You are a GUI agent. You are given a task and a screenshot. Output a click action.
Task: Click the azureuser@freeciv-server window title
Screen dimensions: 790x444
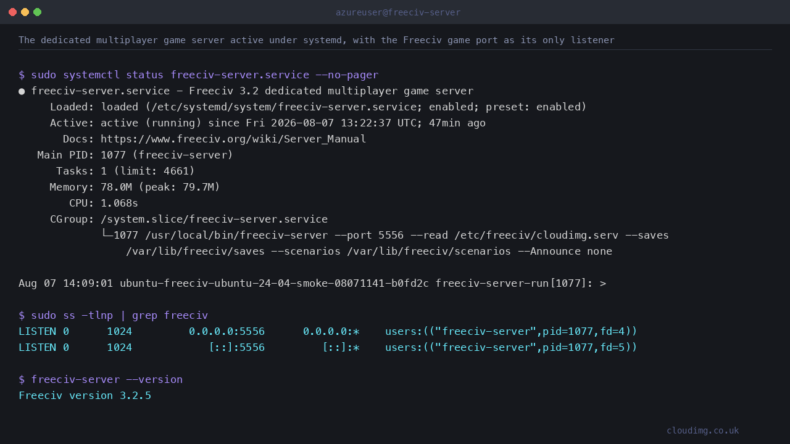(x=398, y=12)
